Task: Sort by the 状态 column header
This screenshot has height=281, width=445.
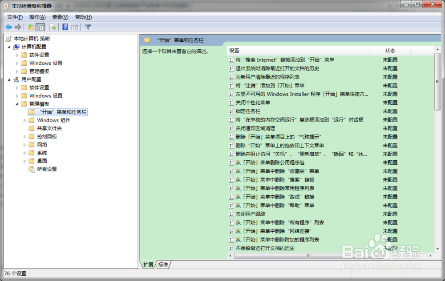Action: [390, 50]
